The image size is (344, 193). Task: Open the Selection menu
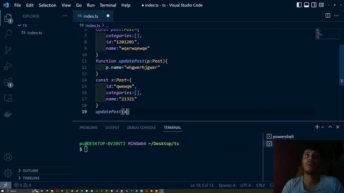pos(47,5)
